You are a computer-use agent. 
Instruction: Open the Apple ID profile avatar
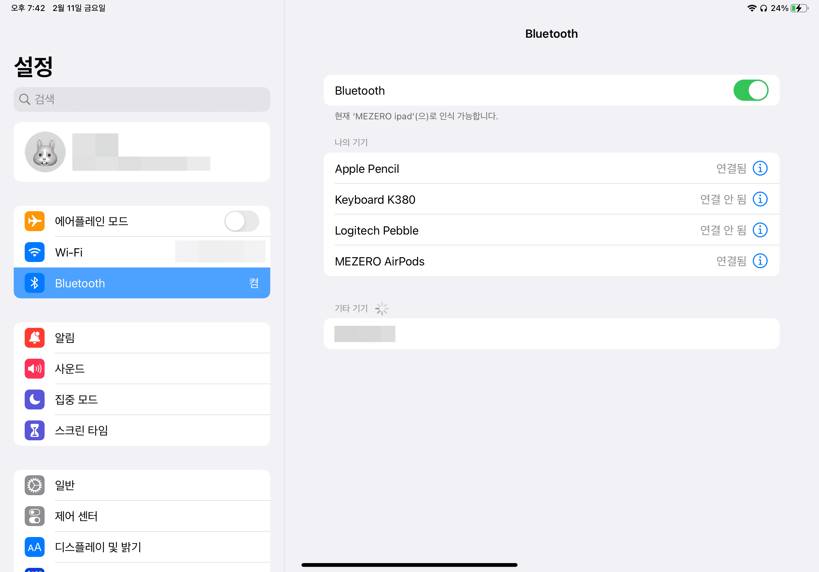pos(45,152)
